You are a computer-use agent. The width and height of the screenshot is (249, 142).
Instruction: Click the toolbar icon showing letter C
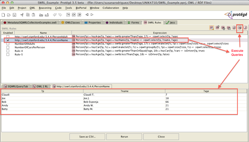74,15
